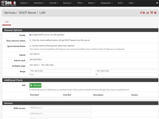159x119 pixels.
Task: Click the Available range label
Action: (19, 66)
